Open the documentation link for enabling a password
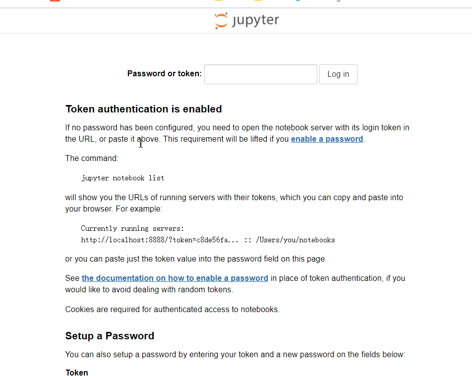Image resolution: width=472 pixels, height=376 pixels. pos(175,278)
